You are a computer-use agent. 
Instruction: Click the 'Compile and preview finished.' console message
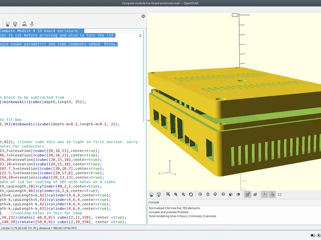[169, 212]
